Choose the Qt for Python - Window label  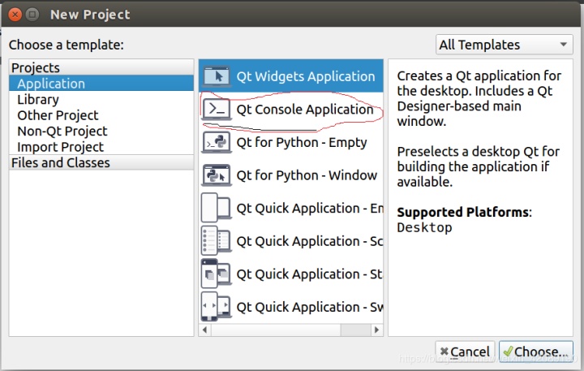pyautogui.click(x=307, y=175)
